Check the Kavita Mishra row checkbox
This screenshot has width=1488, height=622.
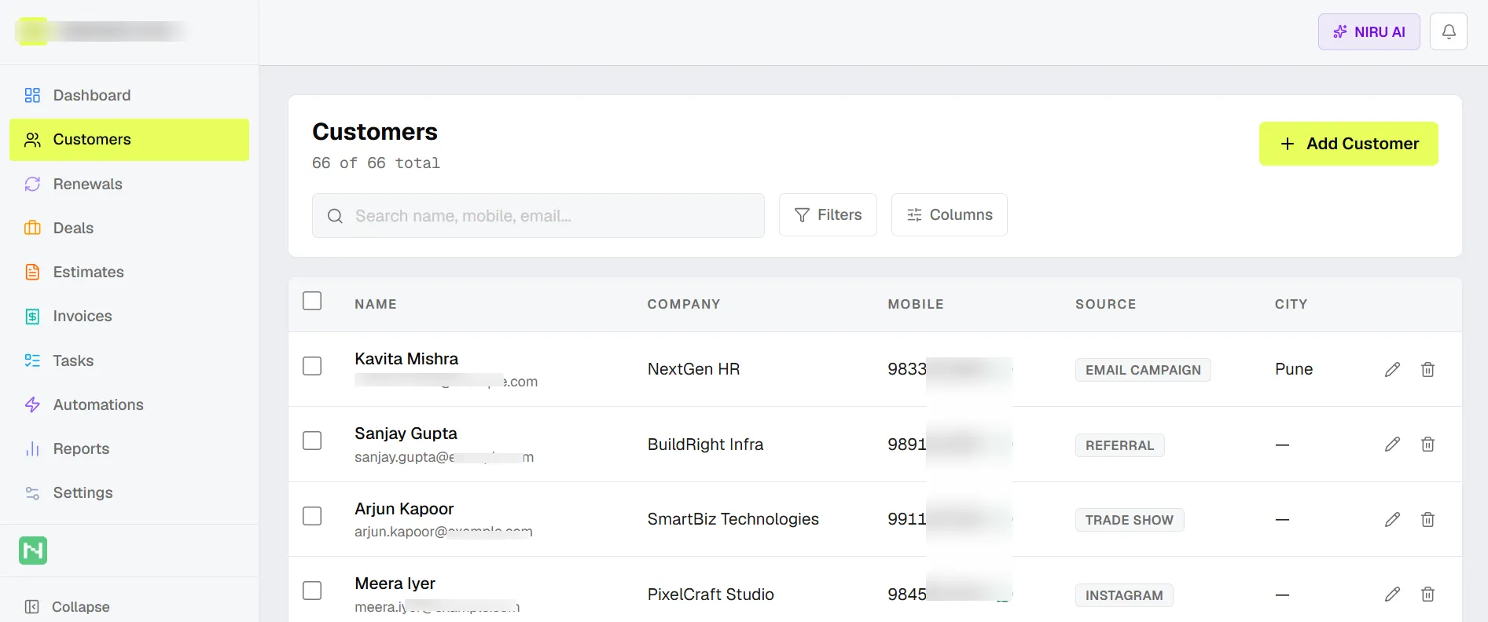(312, 366)
